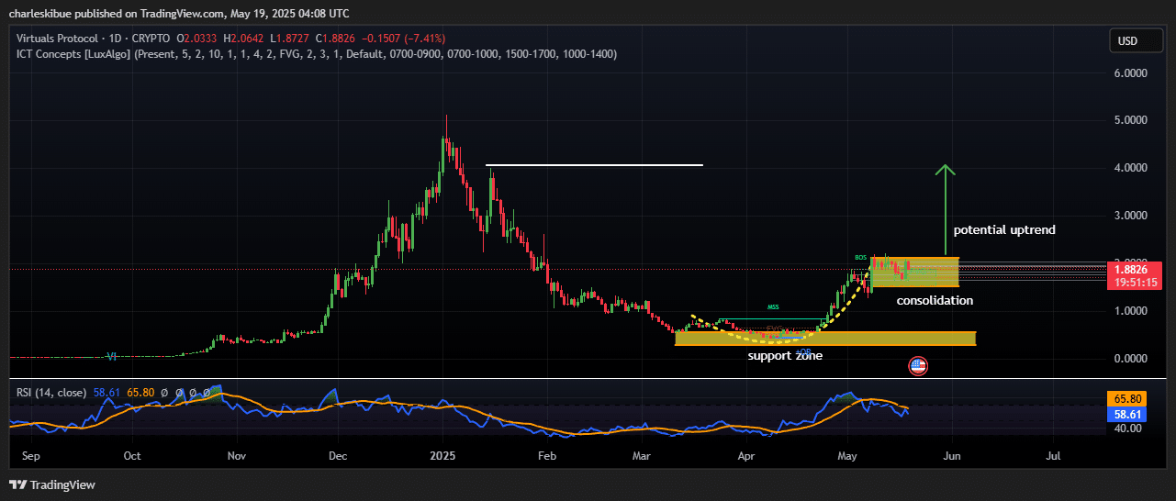
Task: Click the Feb label on time axis
Action: click(546, 455)
